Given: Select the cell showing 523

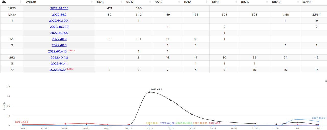Looking at the screenshot, I should pos(254,15).
